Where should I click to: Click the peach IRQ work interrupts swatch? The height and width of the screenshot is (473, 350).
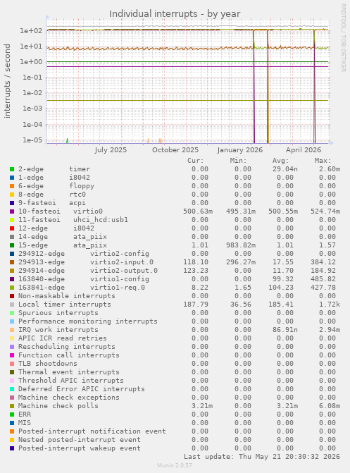pos(12,330)
